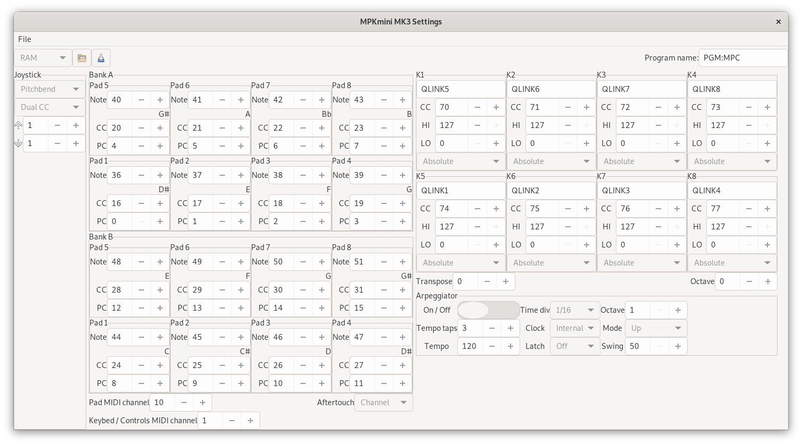Decrease Bank A Pad 4 Note 39
Image resolution: width=802 pixels, height=445 pixels.
[384, 175]
